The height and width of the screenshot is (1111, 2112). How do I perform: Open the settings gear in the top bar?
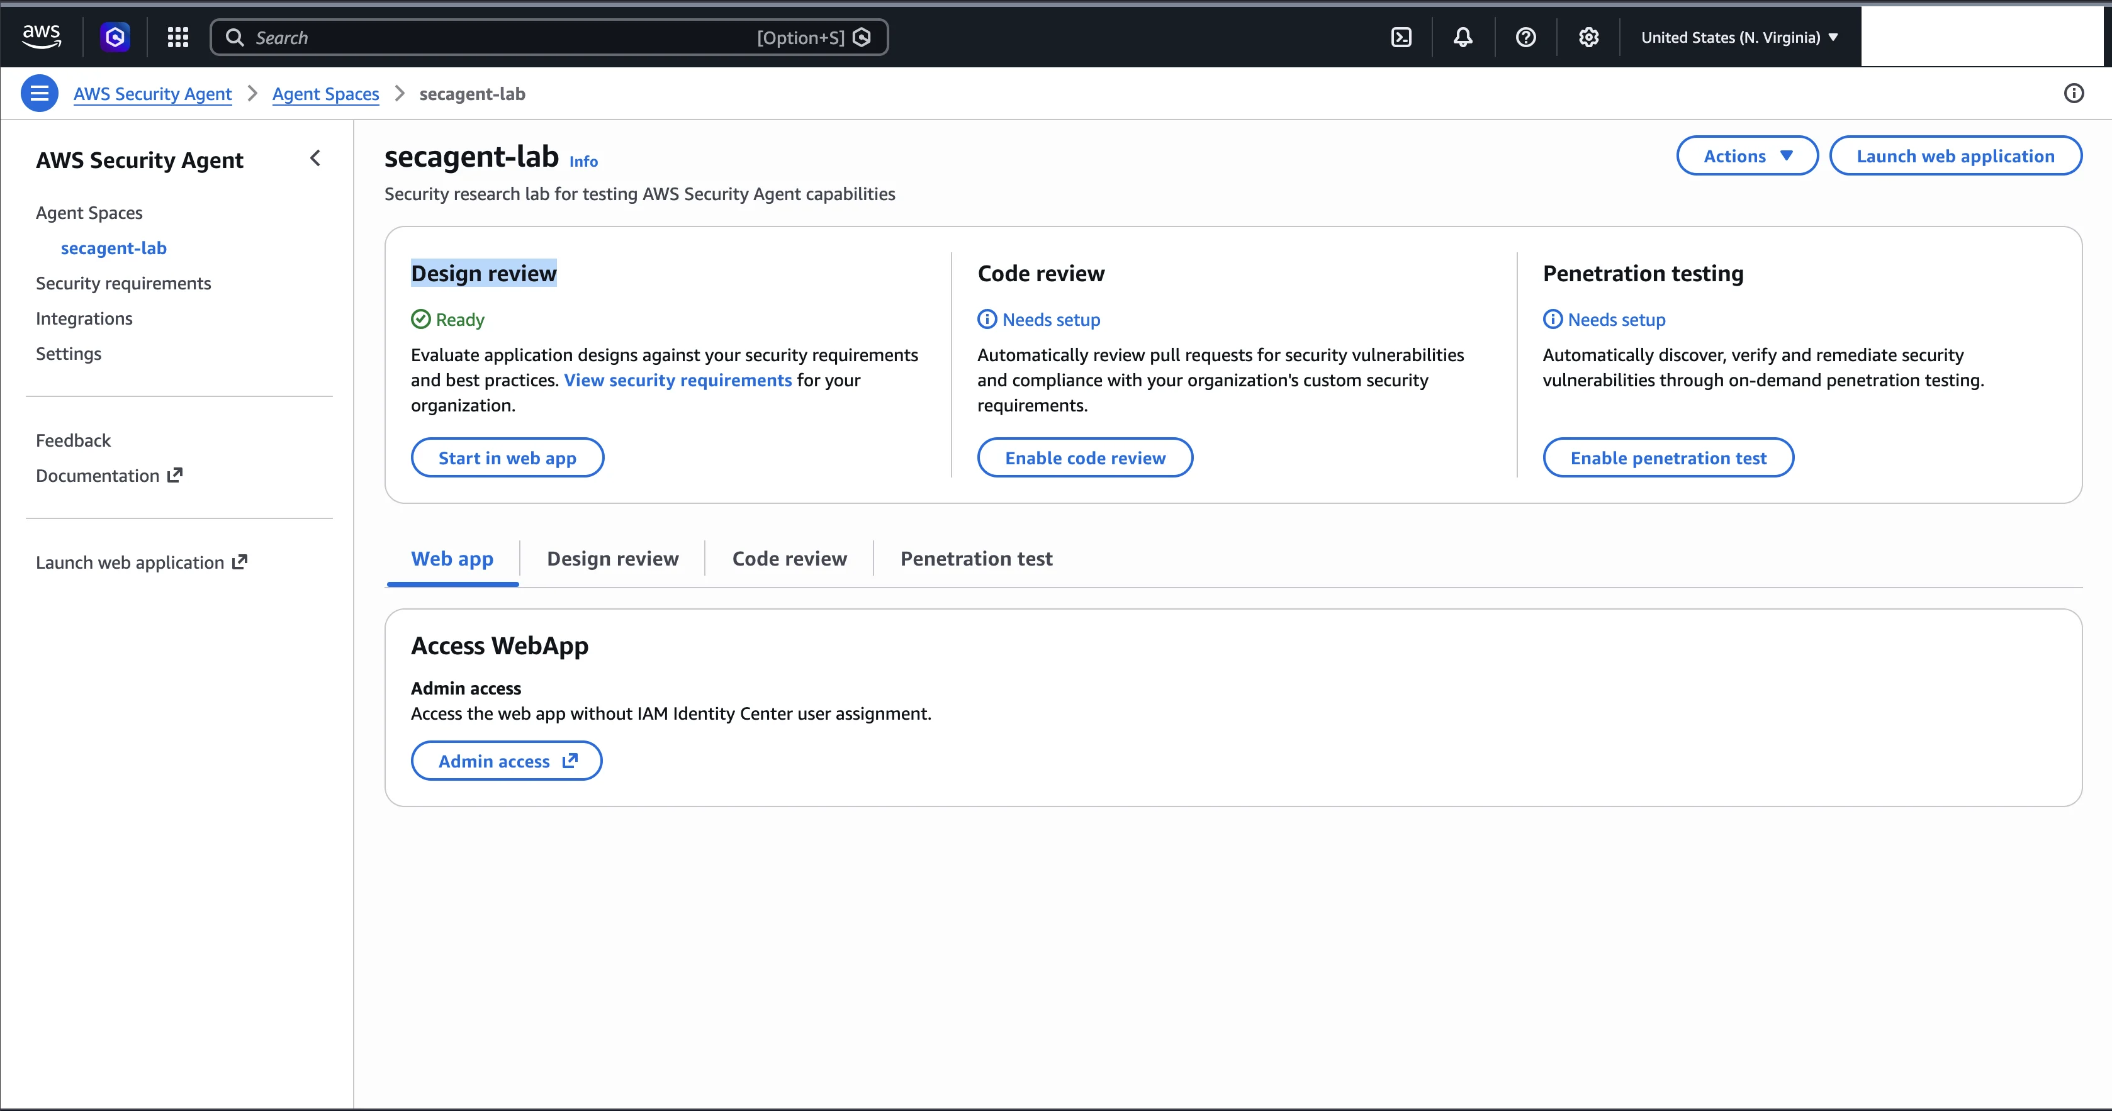[x=1589, y=38]
